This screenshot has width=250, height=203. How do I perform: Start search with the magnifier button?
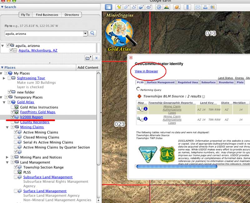click(x=92, y=33)
